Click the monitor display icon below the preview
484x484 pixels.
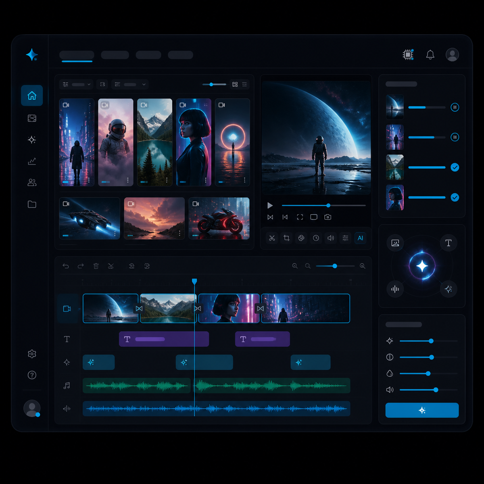coord(314,217)
